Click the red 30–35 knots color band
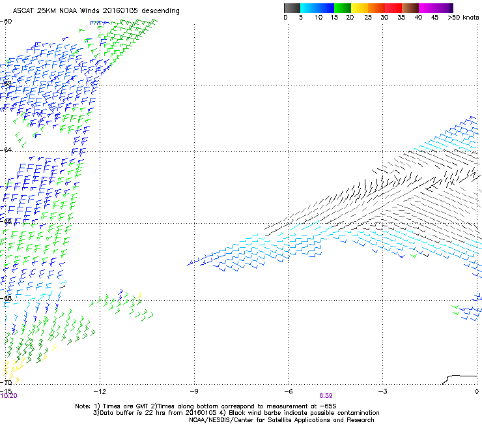482x424 pixels. 393,8
